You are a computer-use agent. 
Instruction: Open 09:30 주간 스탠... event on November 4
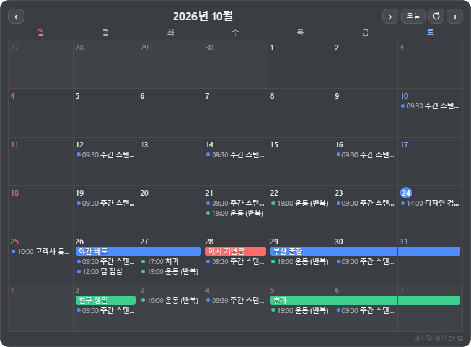235,301
